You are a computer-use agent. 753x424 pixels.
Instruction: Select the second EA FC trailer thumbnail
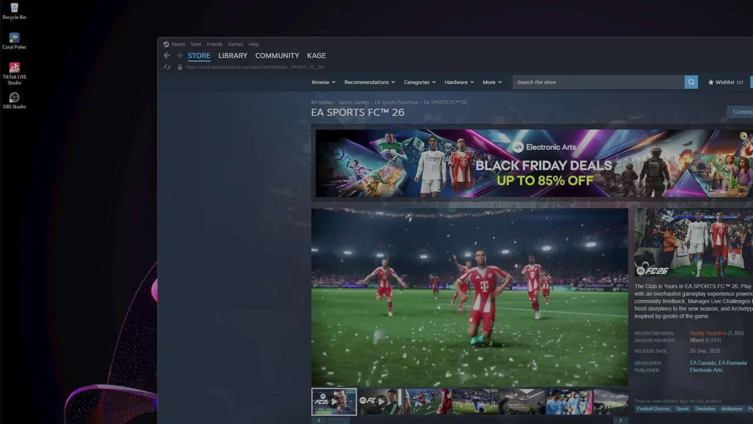click(x=381, y=402)
